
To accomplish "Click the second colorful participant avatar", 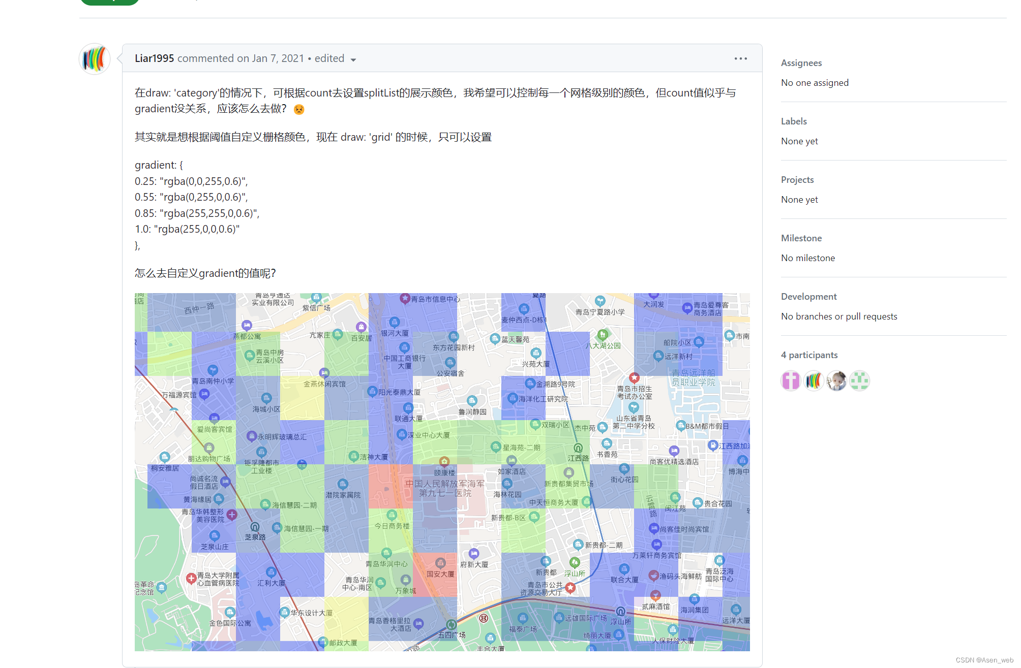I will (813, 380).
